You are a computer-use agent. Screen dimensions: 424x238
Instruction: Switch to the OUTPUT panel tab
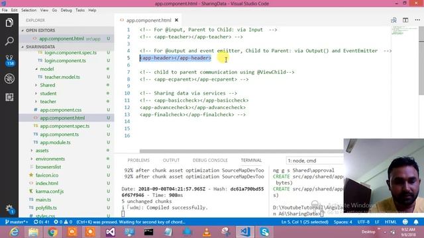click(x=171, y=160)
